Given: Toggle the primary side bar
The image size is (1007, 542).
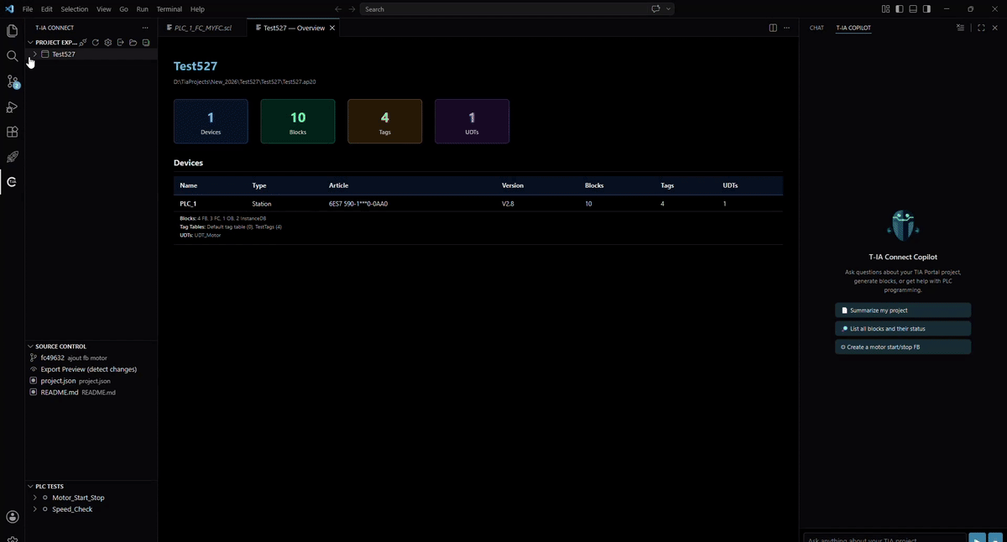Looking at the screenshot, I should pos(900,9).
